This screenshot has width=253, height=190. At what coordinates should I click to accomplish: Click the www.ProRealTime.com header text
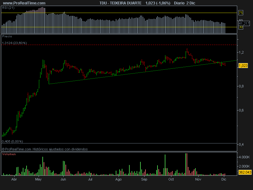click(x=24, y=3)
